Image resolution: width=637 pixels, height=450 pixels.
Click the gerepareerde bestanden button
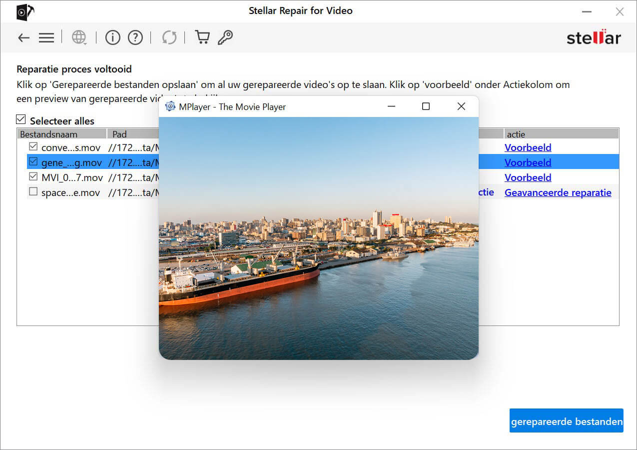(x=567, y=420)
